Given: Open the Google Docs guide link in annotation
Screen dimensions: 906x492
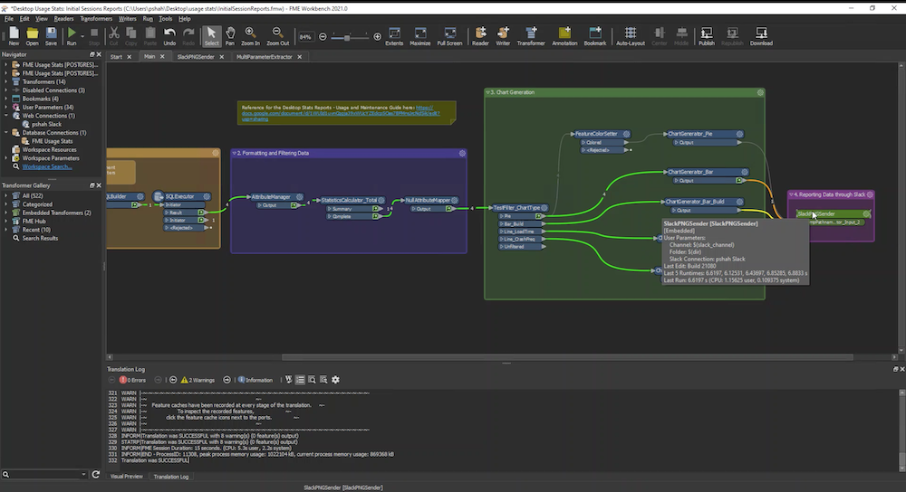Looking at the screenshot, I should tap(341, 113).
